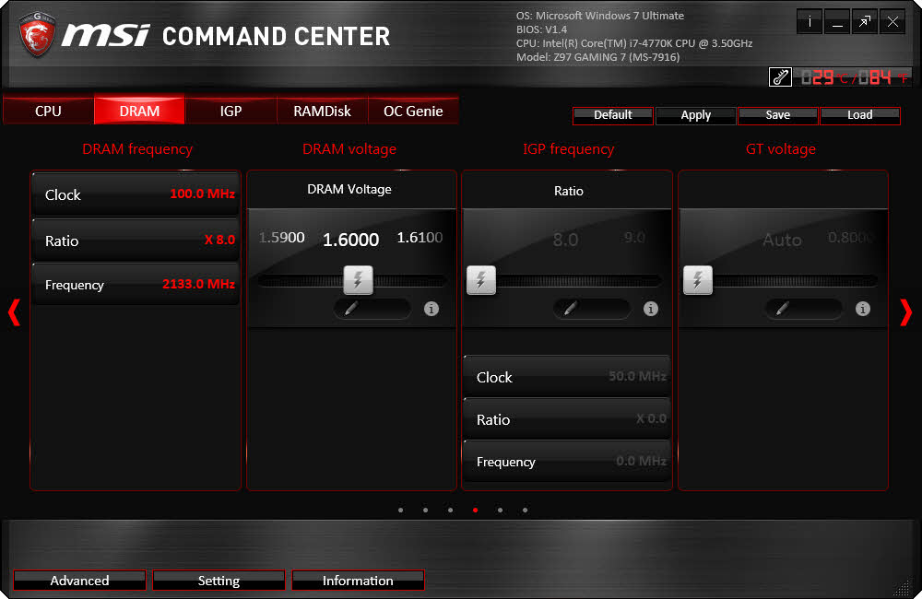The height and width of the screenshot is (599, 922).
Task: Show info for IGP frequency Ratio
Action: pyautogui.click(x=650, y=309)
